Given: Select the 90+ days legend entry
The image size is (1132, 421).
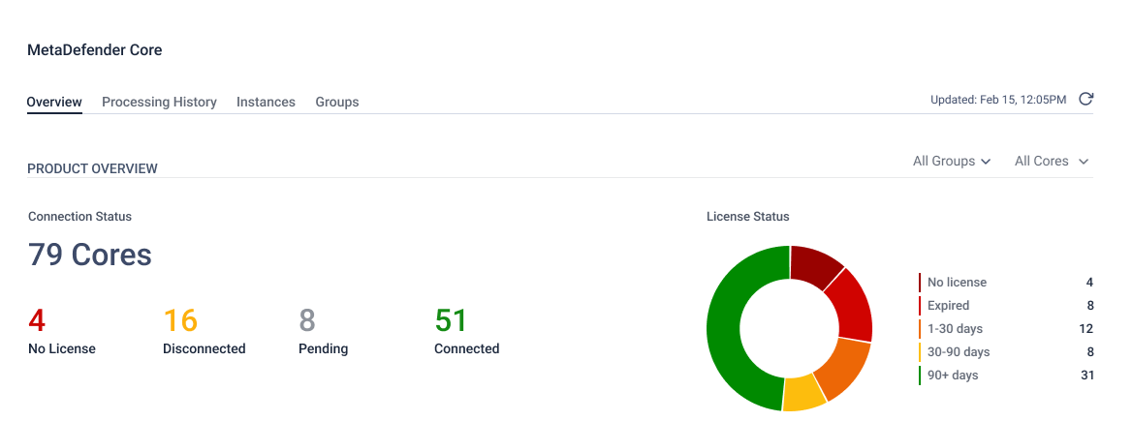Looking at the screenshot, I should coord(1006,375).
